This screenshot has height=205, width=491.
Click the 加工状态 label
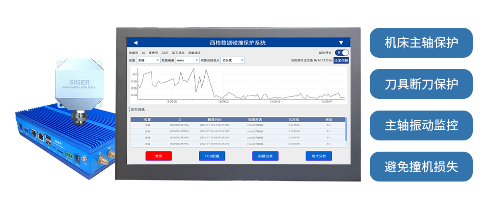(178, 53)
